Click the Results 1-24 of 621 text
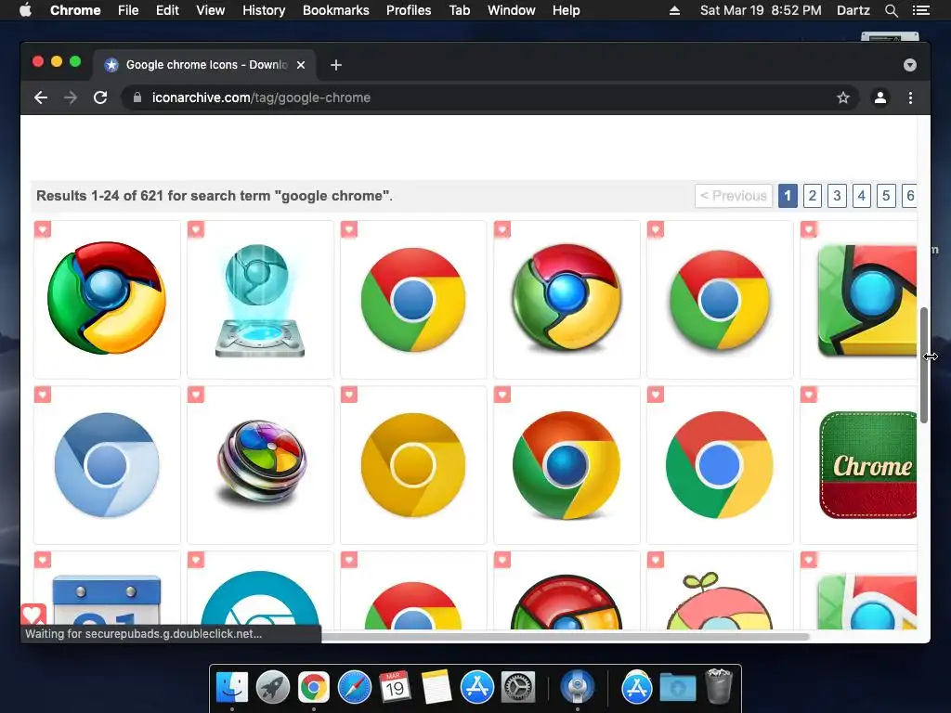 (215, 196)
